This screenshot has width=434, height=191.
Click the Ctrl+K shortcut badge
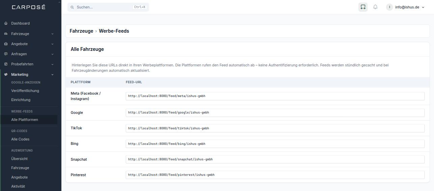pos(140,7)
